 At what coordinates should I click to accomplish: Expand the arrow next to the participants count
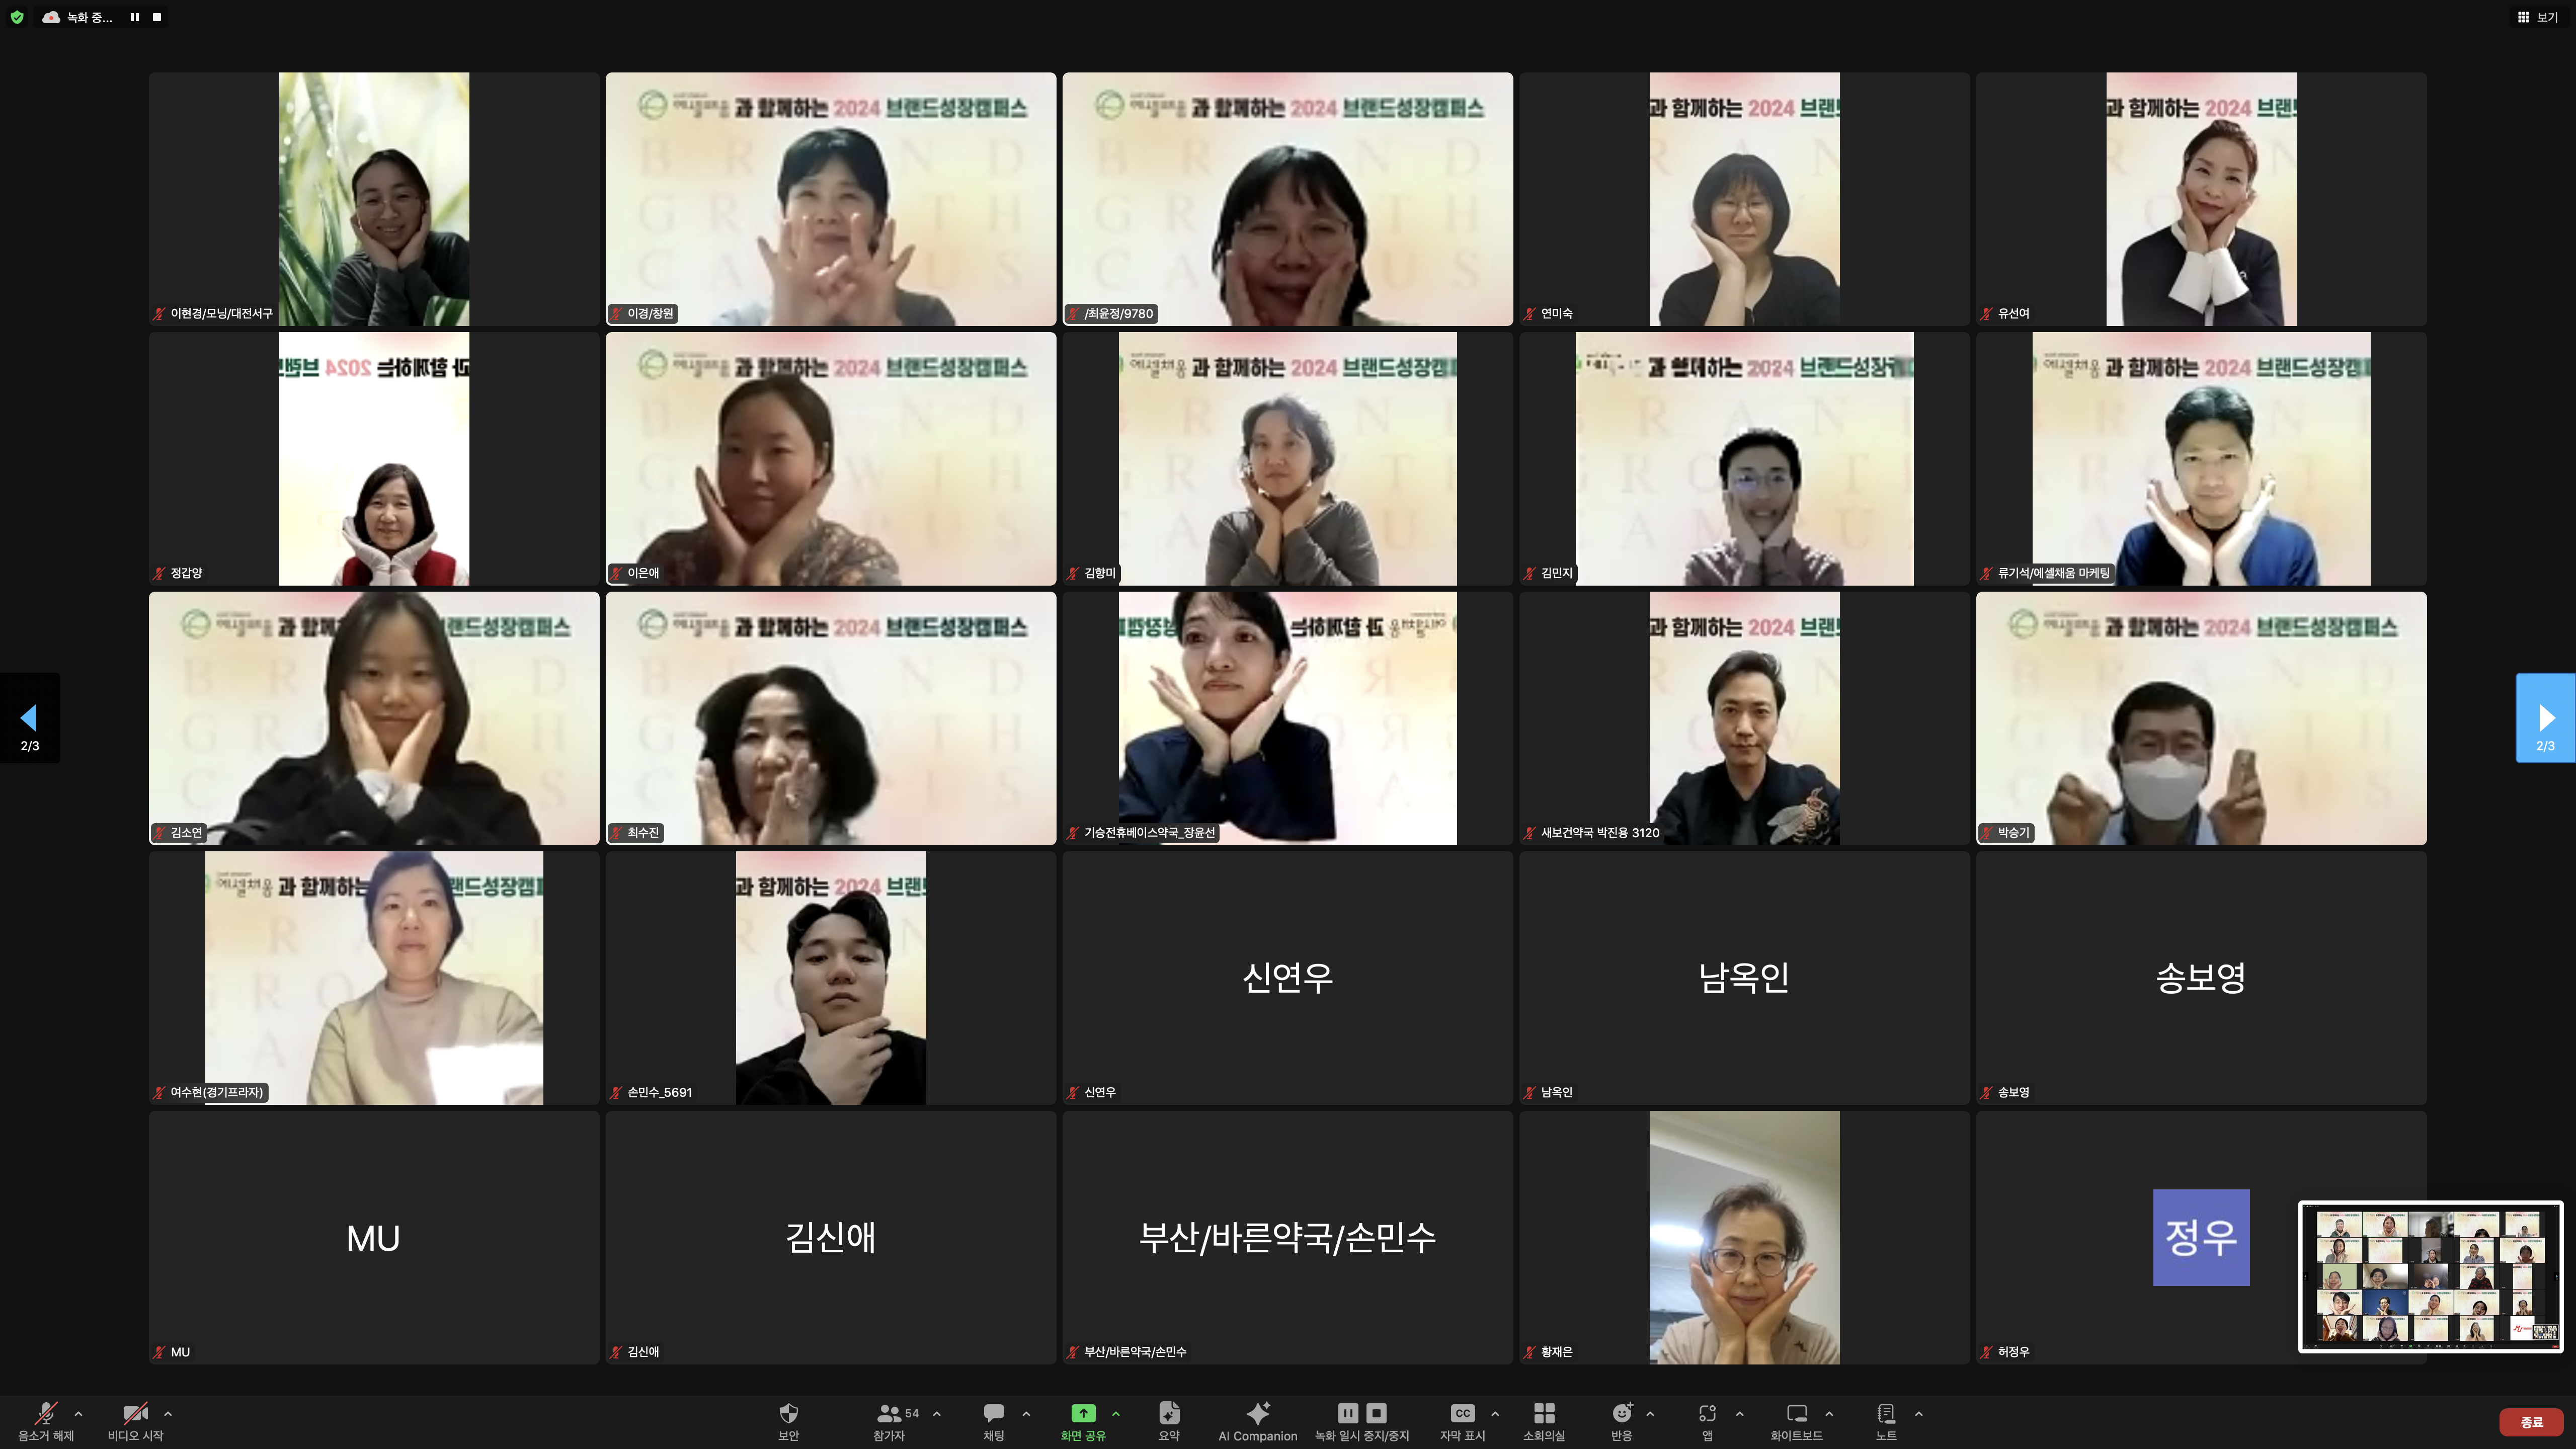936,1413
